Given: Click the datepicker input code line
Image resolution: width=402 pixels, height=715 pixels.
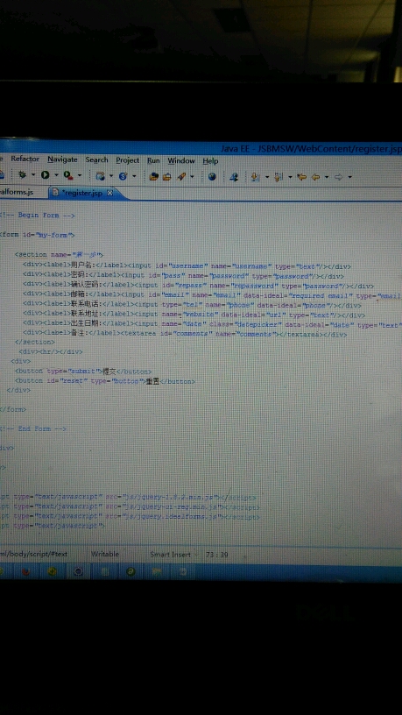Looking at the screenshot, I should pos(213,325).
